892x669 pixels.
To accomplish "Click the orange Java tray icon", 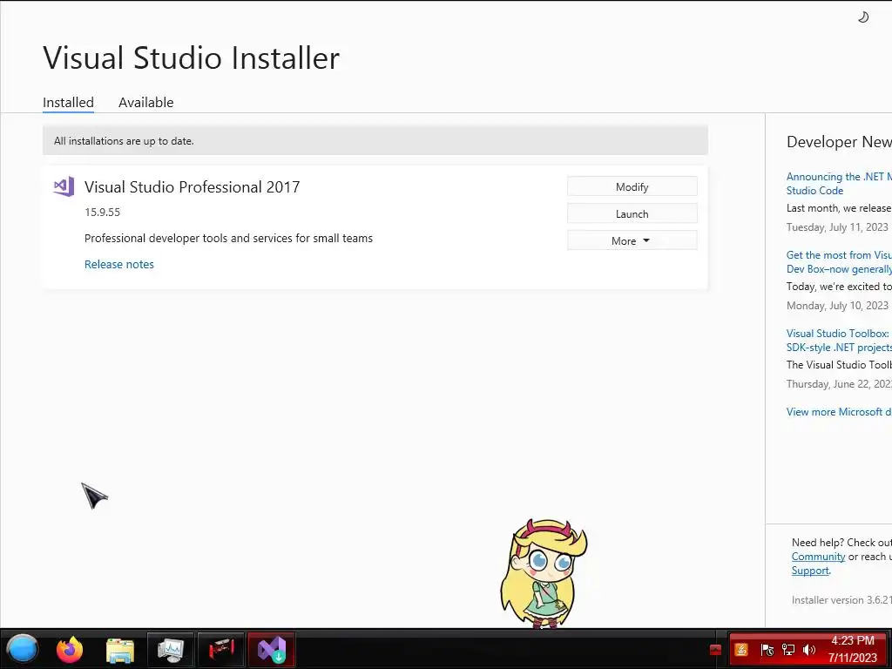I will [741, 650].
